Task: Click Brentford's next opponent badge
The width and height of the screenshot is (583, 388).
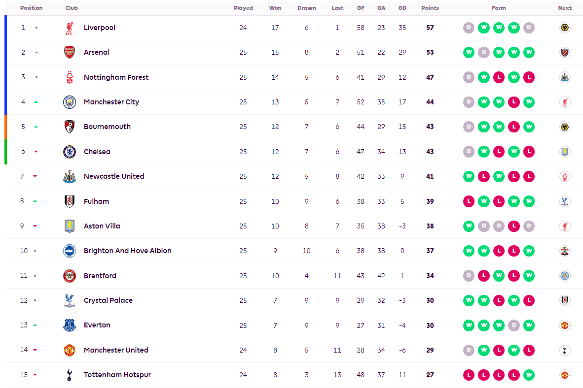Action: coord(565,276)
